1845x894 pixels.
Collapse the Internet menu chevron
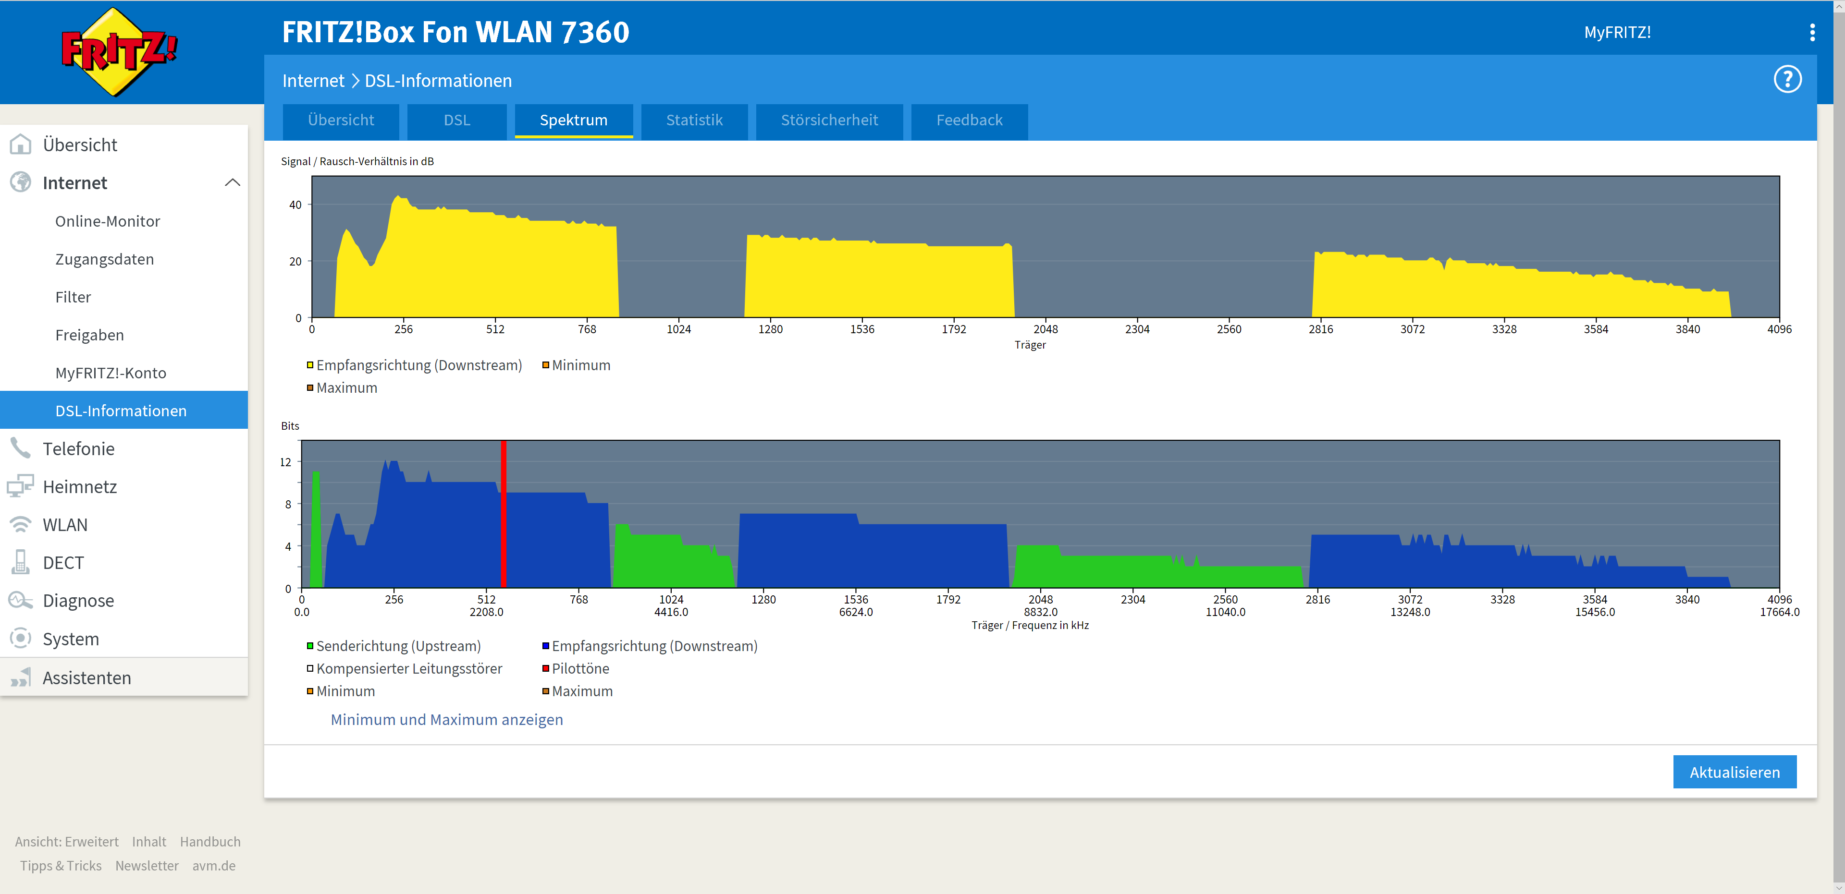point(232,182)
